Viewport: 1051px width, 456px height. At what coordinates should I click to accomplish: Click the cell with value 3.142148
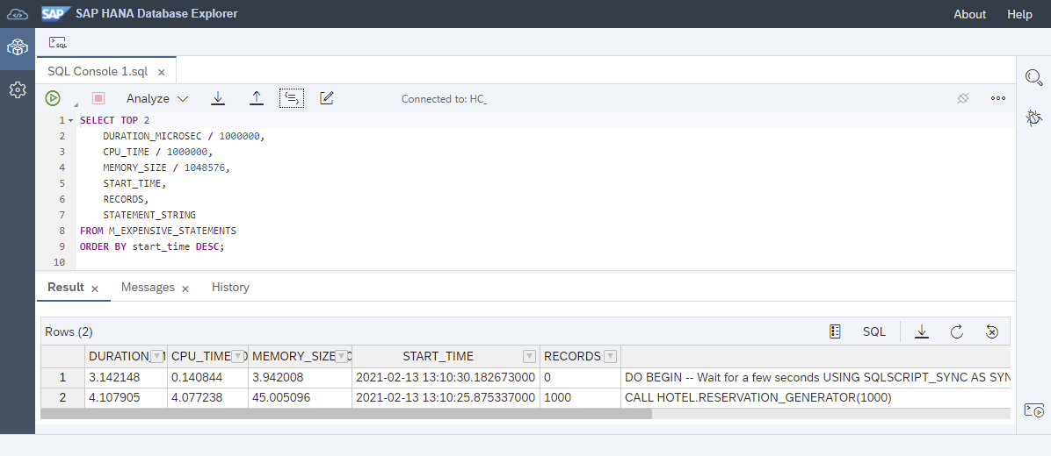tap(126, 378)
